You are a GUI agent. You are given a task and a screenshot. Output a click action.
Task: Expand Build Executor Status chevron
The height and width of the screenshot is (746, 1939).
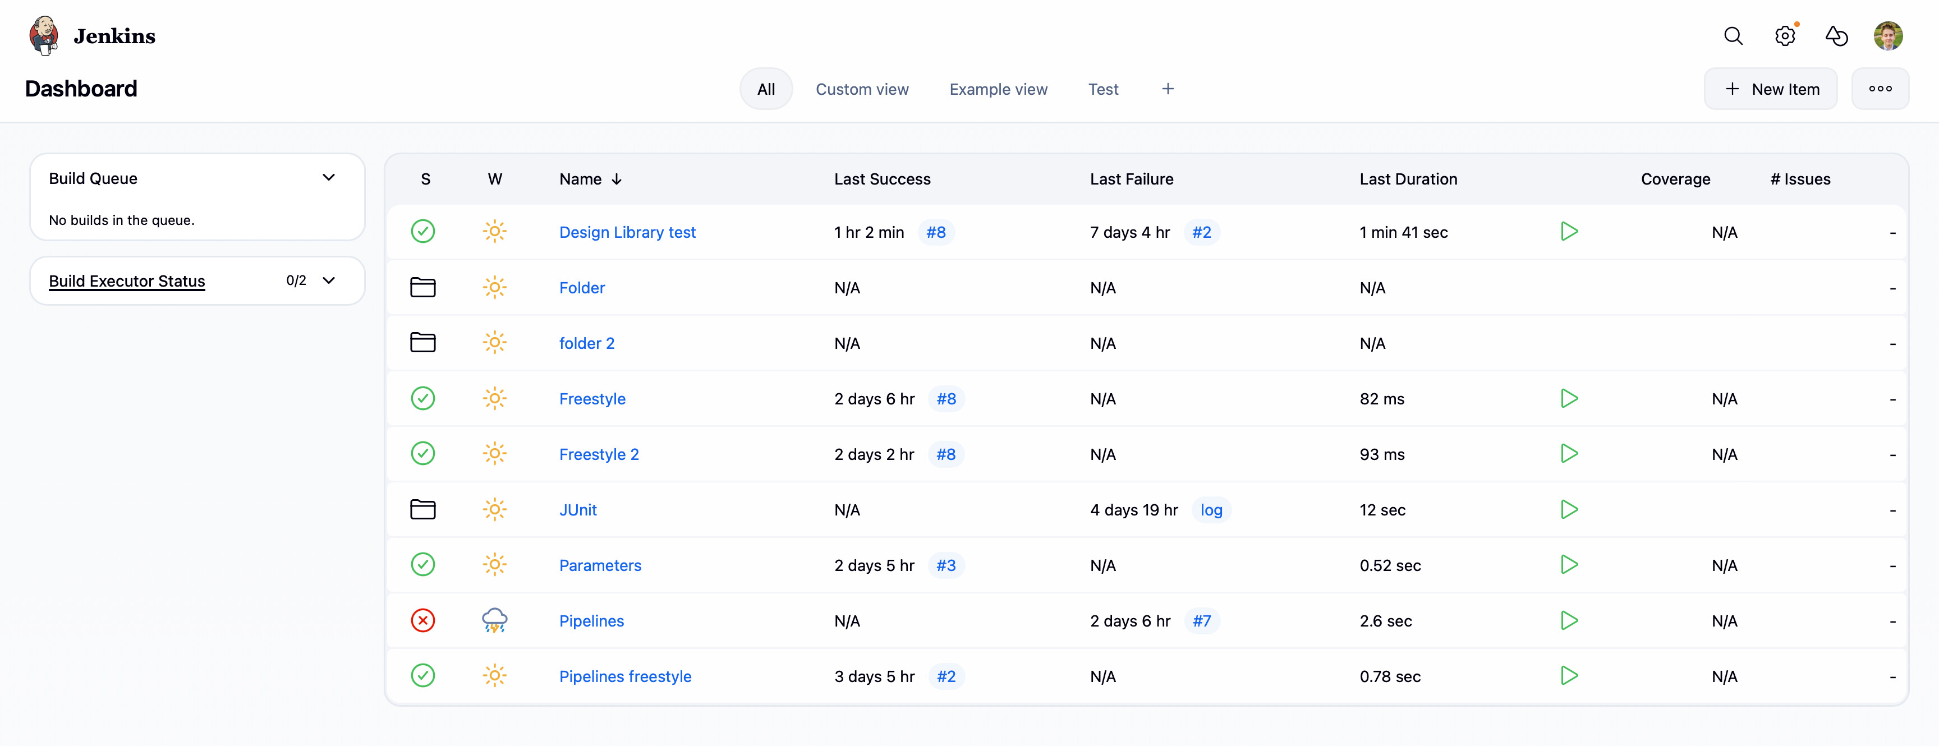[x=329, y=280]
